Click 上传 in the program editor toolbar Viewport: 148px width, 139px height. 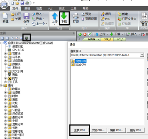(x=101, y=34)
